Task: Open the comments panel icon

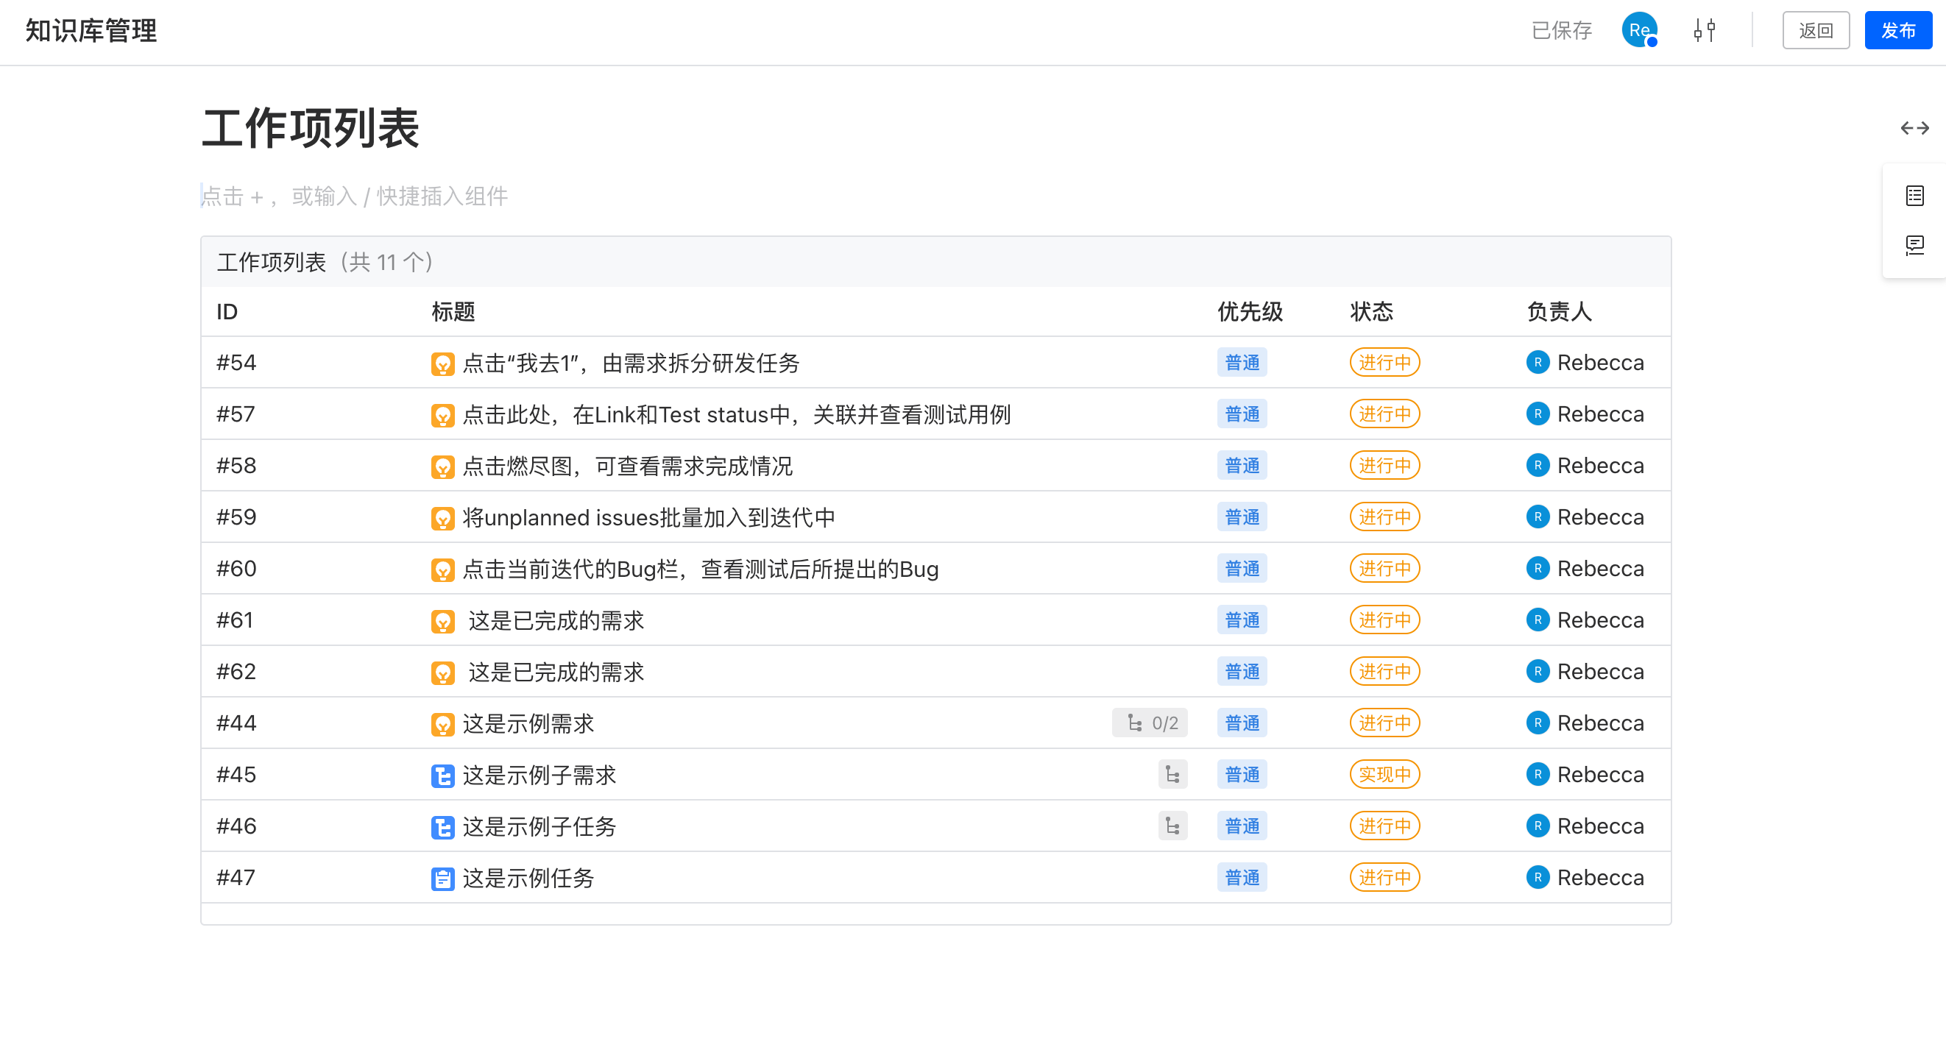Action: [1914, 245]
